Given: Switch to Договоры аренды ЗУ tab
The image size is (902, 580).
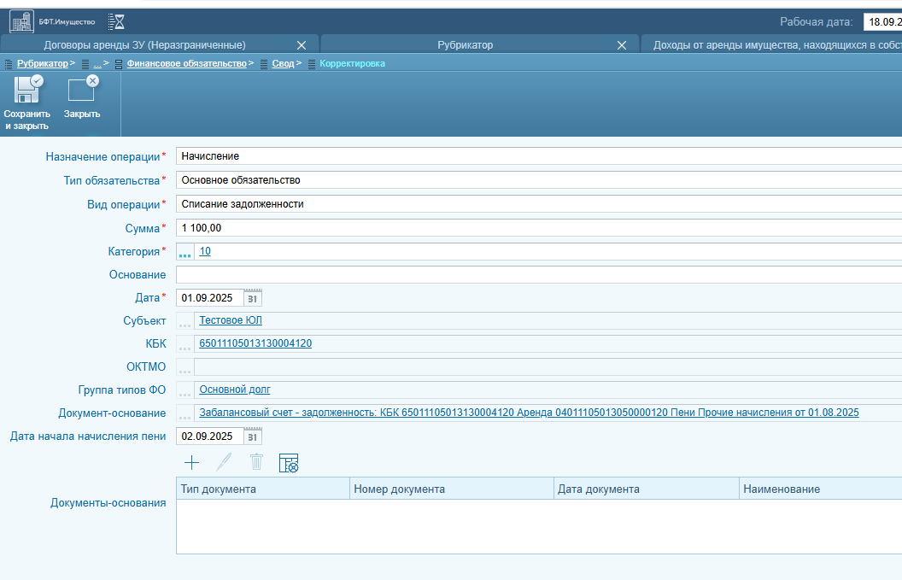Looking at the screenshot, I should tap(145, 45).
